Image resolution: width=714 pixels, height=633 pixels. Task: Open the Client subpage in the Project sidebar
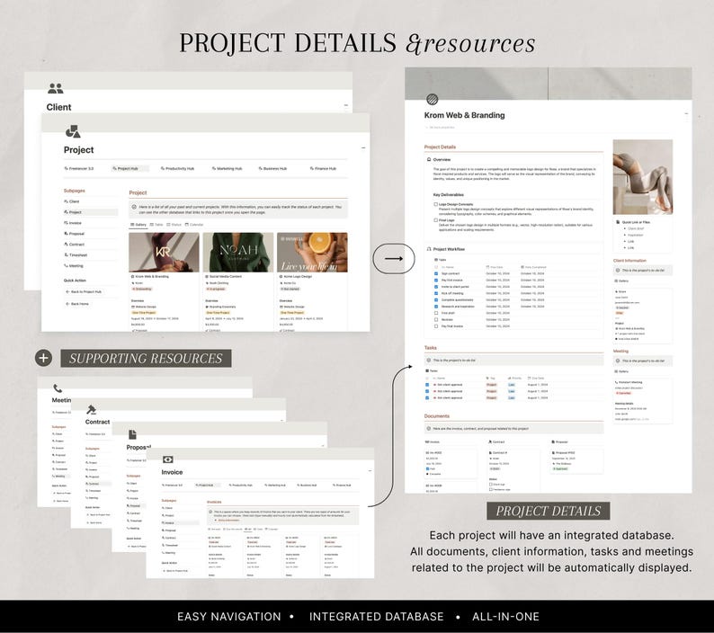click(x=72, y=201)
